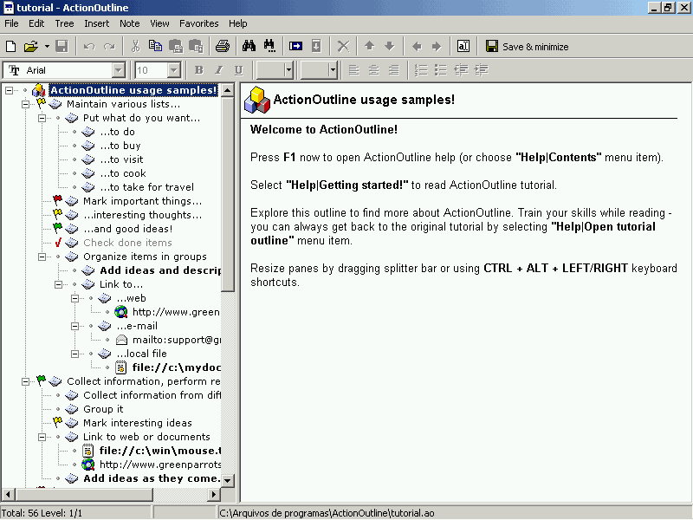Collapse the 'Put what do you want...' node
Viewport: 693px width, 520px height.
42,118
